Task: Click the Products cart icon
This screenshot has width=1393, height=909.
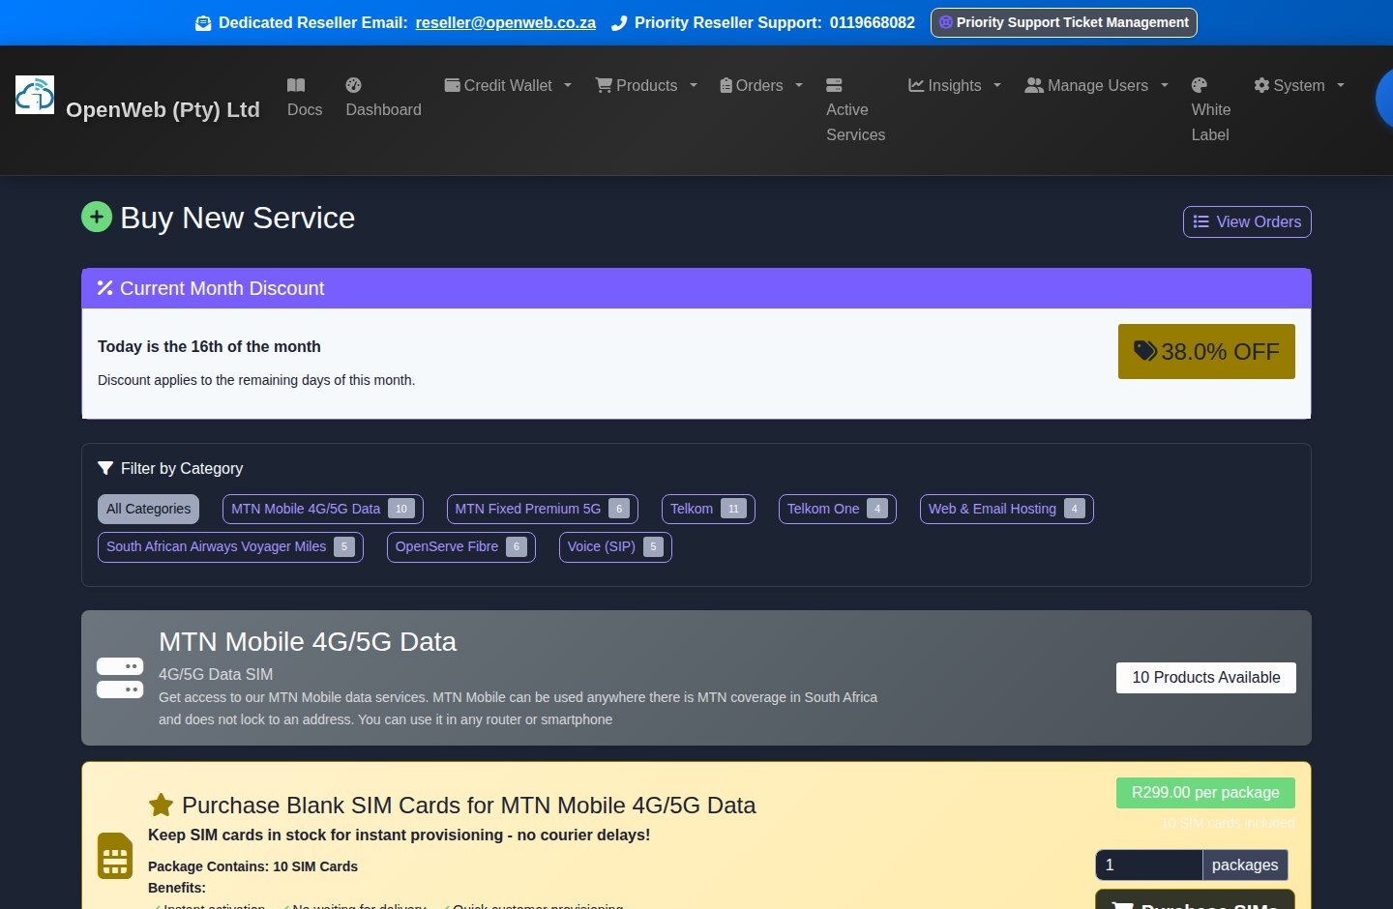Action: point(604,85)
